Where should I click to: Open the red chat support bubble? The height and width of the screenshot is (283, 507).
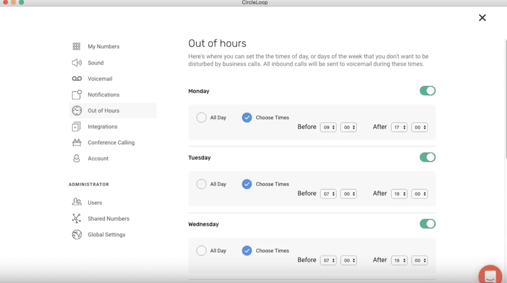pyautogui.click(x=490, y=275)
